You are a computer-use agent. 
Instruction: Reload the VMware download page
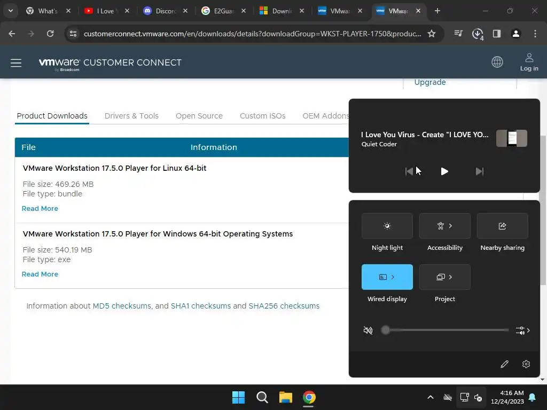pos(50,34)
